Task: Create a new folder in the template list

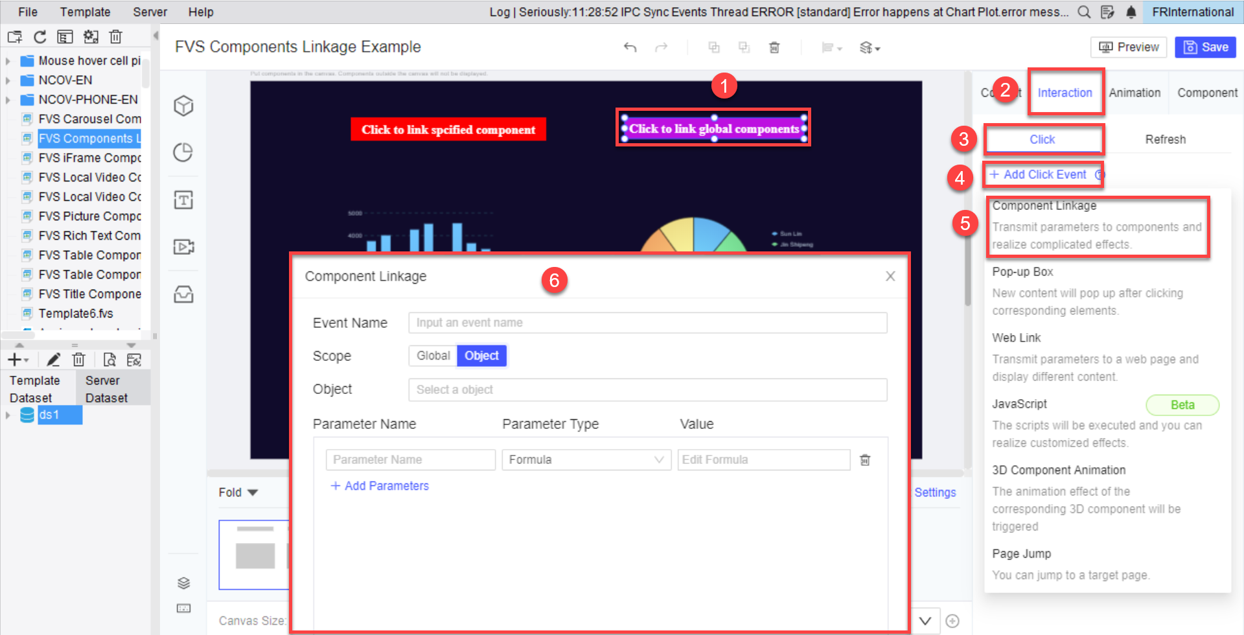Action: point(14,37)
